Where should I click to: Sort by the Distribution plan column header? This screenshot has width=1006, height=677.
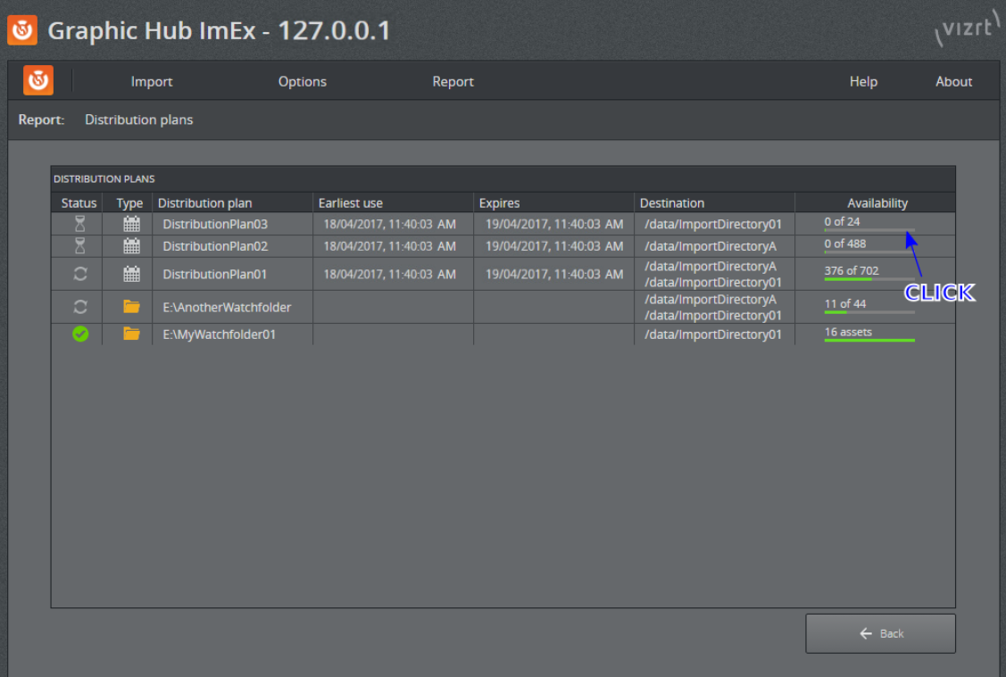[x=204, y=202]
